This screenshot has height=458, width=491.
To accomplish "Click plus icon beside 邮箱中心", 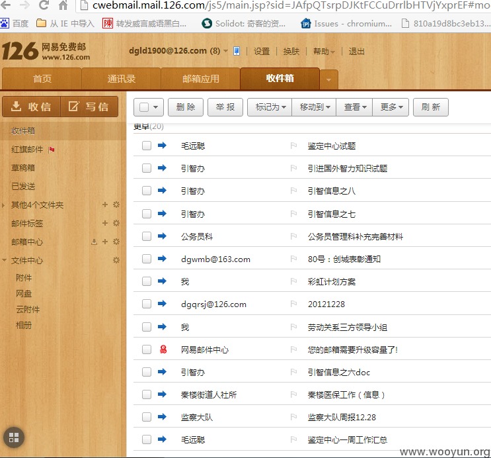I will click(105, 242).
